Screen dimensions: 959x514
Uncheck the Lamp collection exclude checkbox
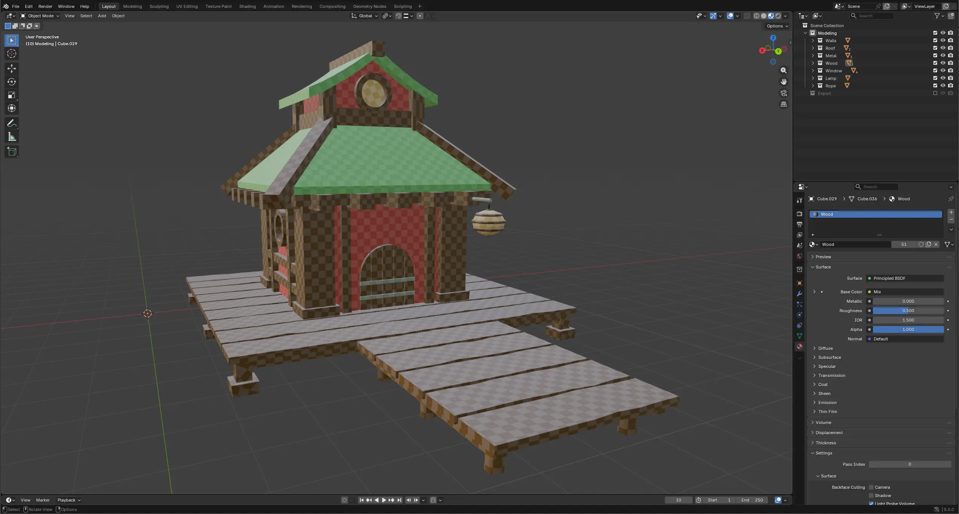click(935, 78)
